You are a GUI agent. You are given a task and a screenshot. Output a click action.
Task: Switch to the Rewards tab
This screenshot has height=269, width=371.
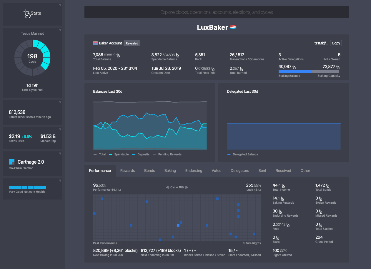coord(127,170)
